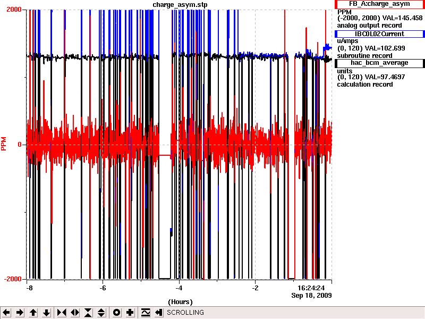Viewport: 425px width, 319px height.
Task: Click the VAL=102.699 reading in legend
Action: point(385,48)
